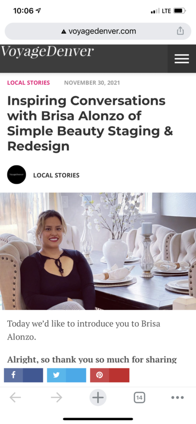196x424 pixels.
Task: Share article on Twitter
Action: pos(67,375)
